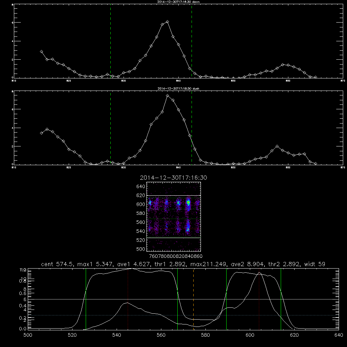Select the "thr2 2.892" stats entry

coord(285,264)
